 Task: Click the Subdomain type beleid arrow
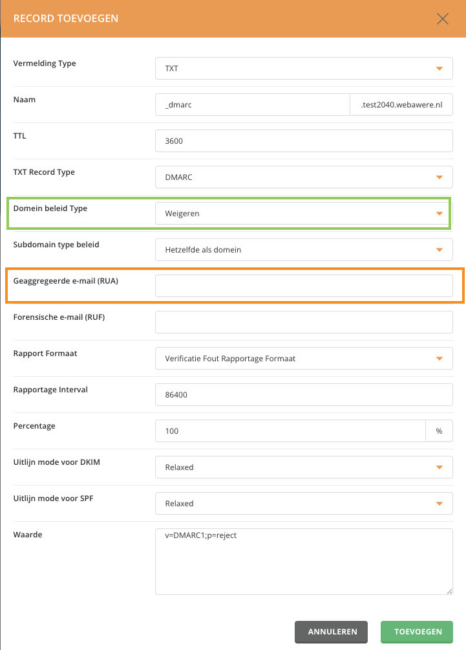pyautogui.click(x=439, y=250)
